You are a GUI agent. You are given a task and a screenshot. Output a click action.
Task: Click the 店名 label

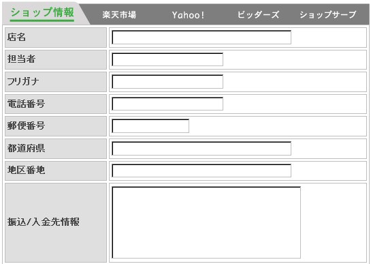click(16, 38)
